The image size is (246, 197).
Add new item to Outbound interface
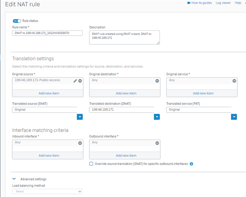[x=126, y=156]
